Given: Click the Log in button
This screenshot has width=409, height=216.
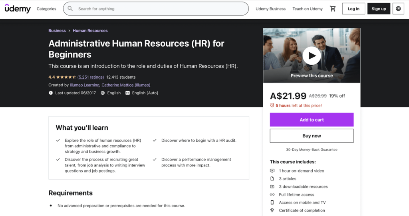Looking at the screenshot, I should (353, 9).
